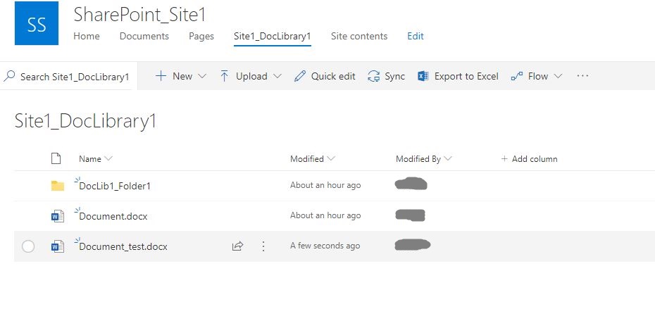
Task: Click the file type column header icon
Action: pyautogui.click(x=56, y=158)
